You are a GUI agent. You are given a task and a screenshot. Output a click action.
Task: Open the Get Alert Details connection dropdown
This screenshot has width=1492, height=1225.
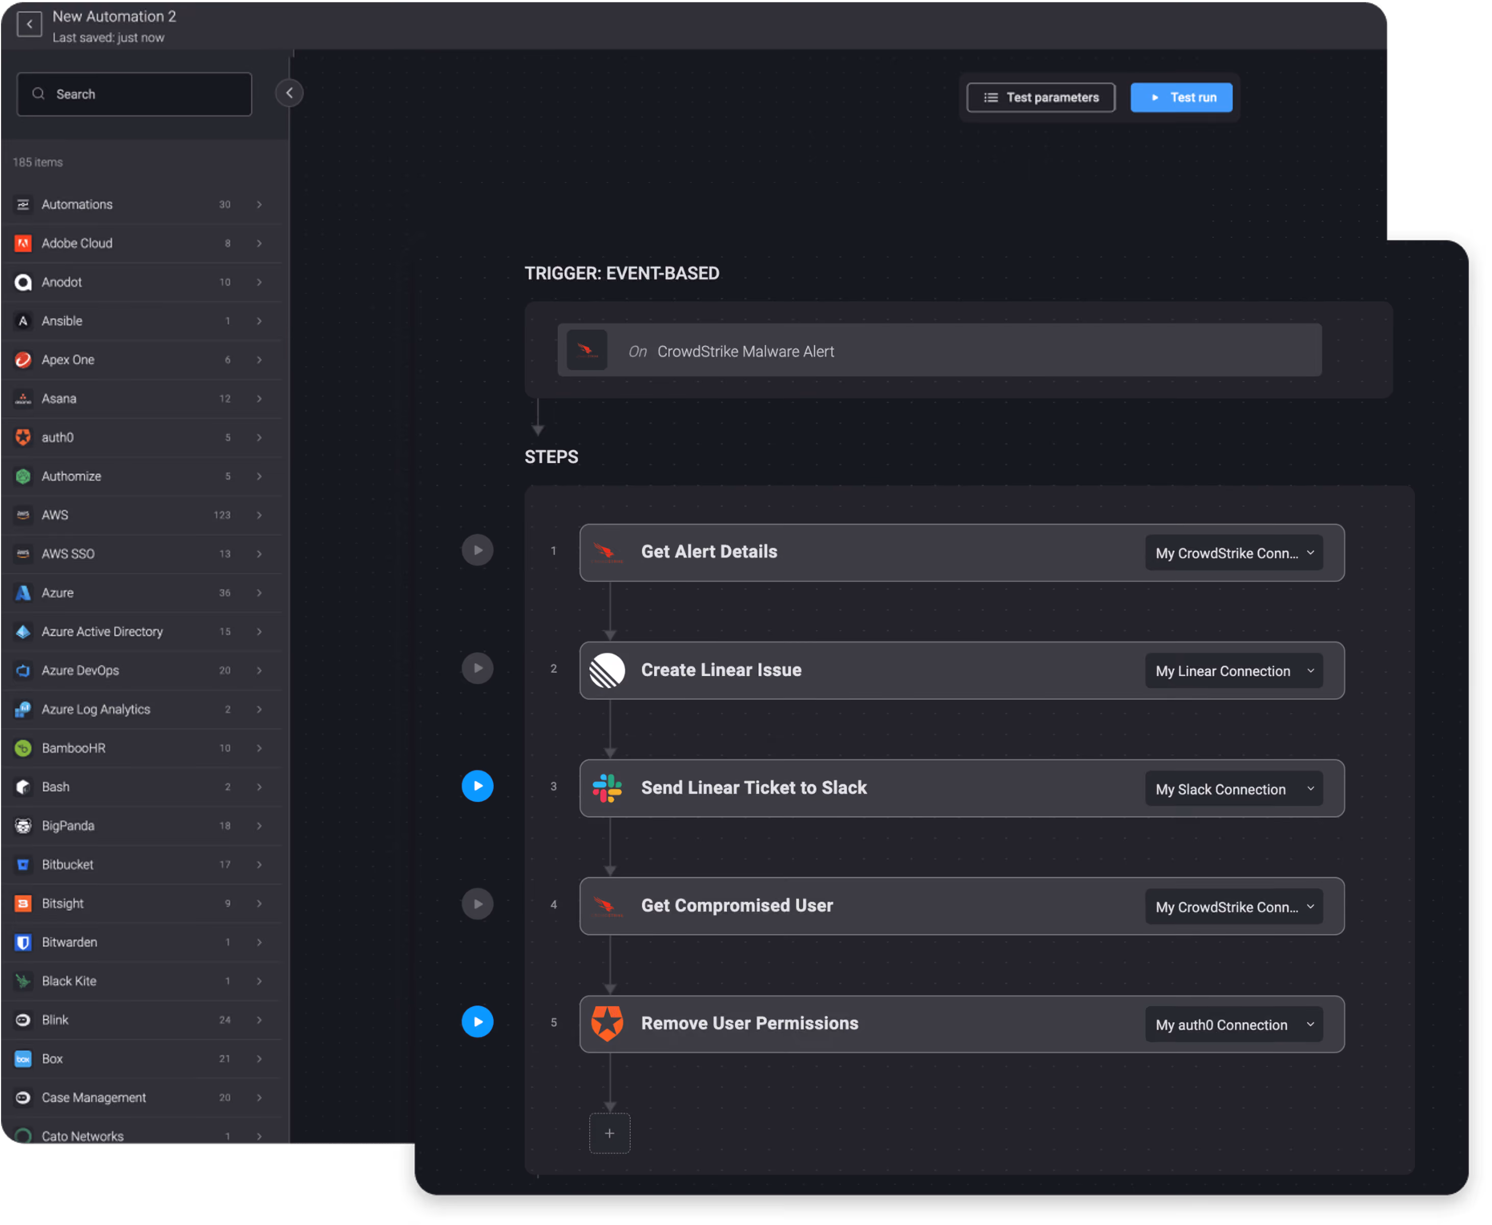1234,553
